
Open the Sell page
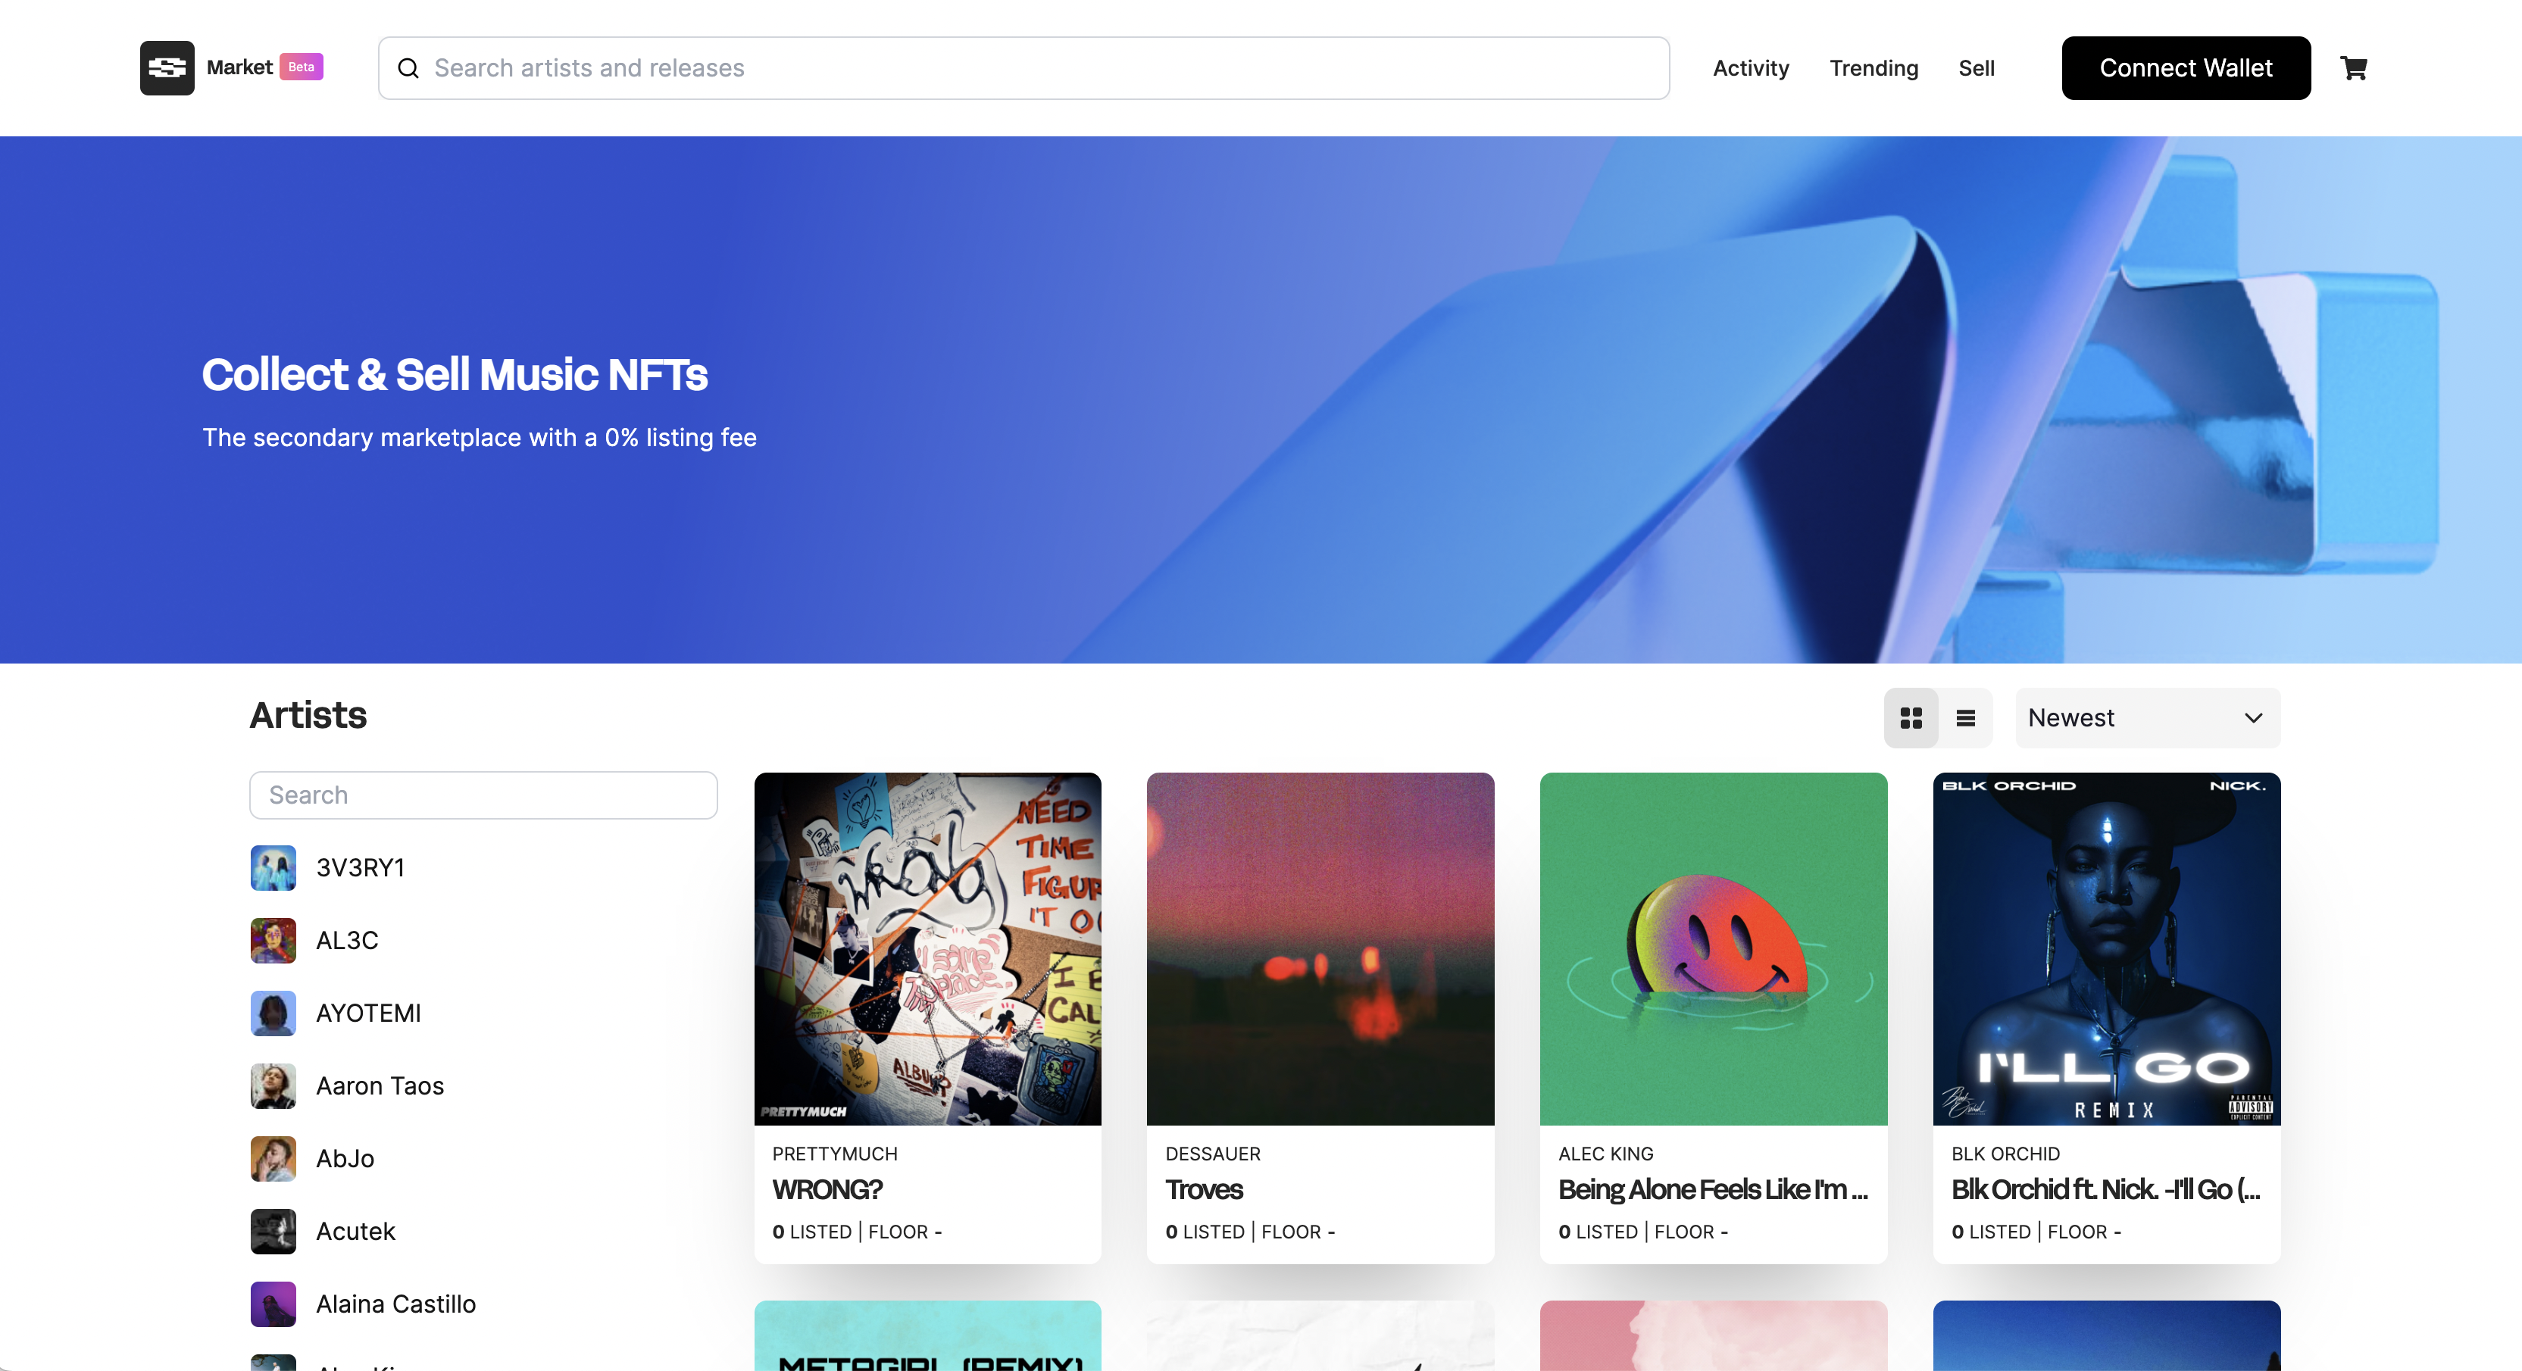(1976, 68)
